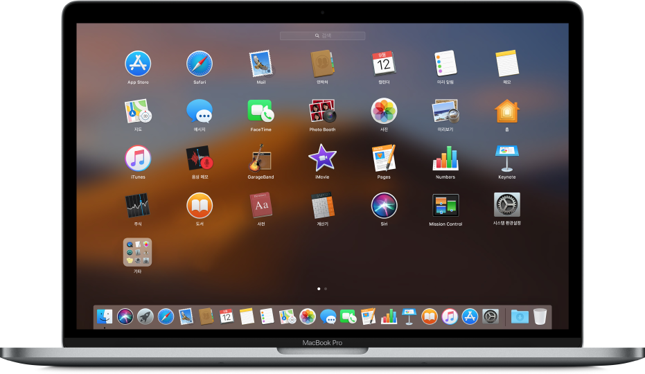Screen dimensions: 645x374
Task: Open System Preferences (시스템 환경설정) in the Launchpad grid
Action: click(507, 204)
